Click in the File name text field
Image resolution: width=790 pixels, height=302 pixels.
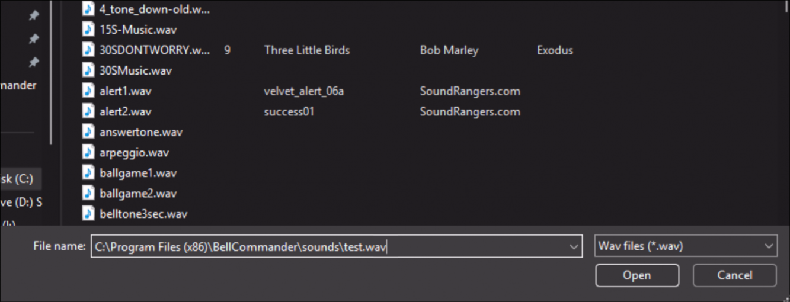332,247
